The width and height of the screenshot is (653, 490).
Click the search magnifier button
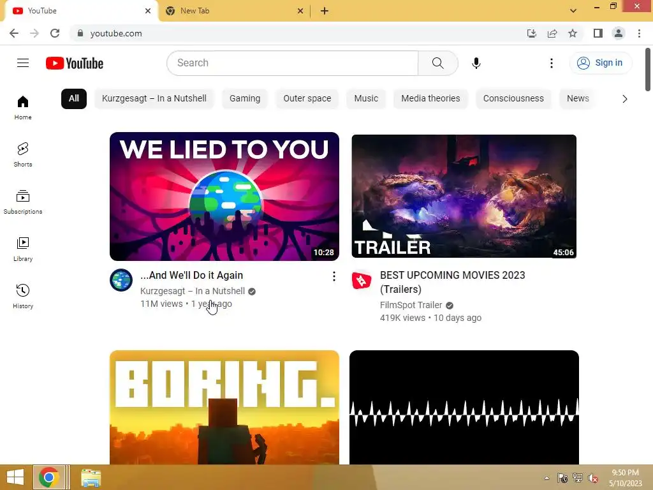(x=437, y=63)
